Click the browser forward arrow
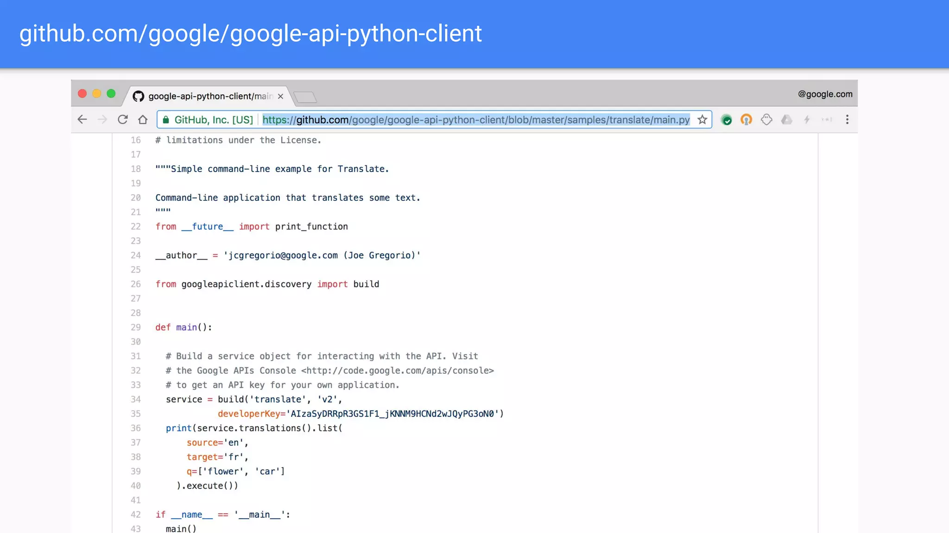Screen dimensions: 949x533 102,120
